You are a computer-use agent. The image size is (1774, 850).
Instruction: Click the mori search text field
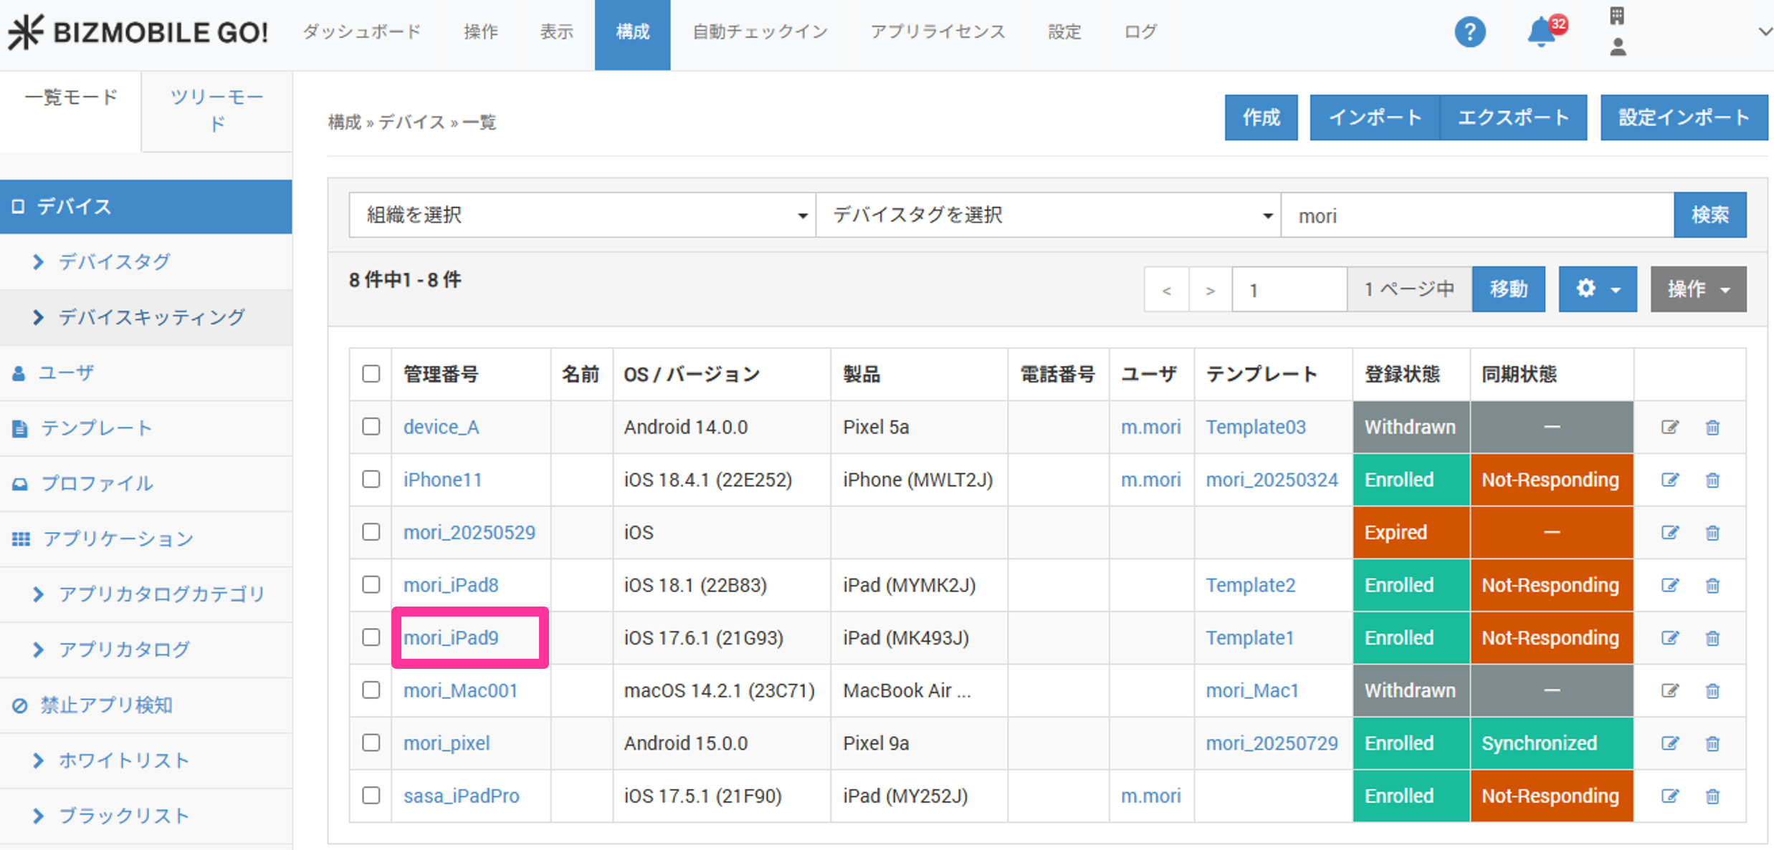tap(1477, 215)
